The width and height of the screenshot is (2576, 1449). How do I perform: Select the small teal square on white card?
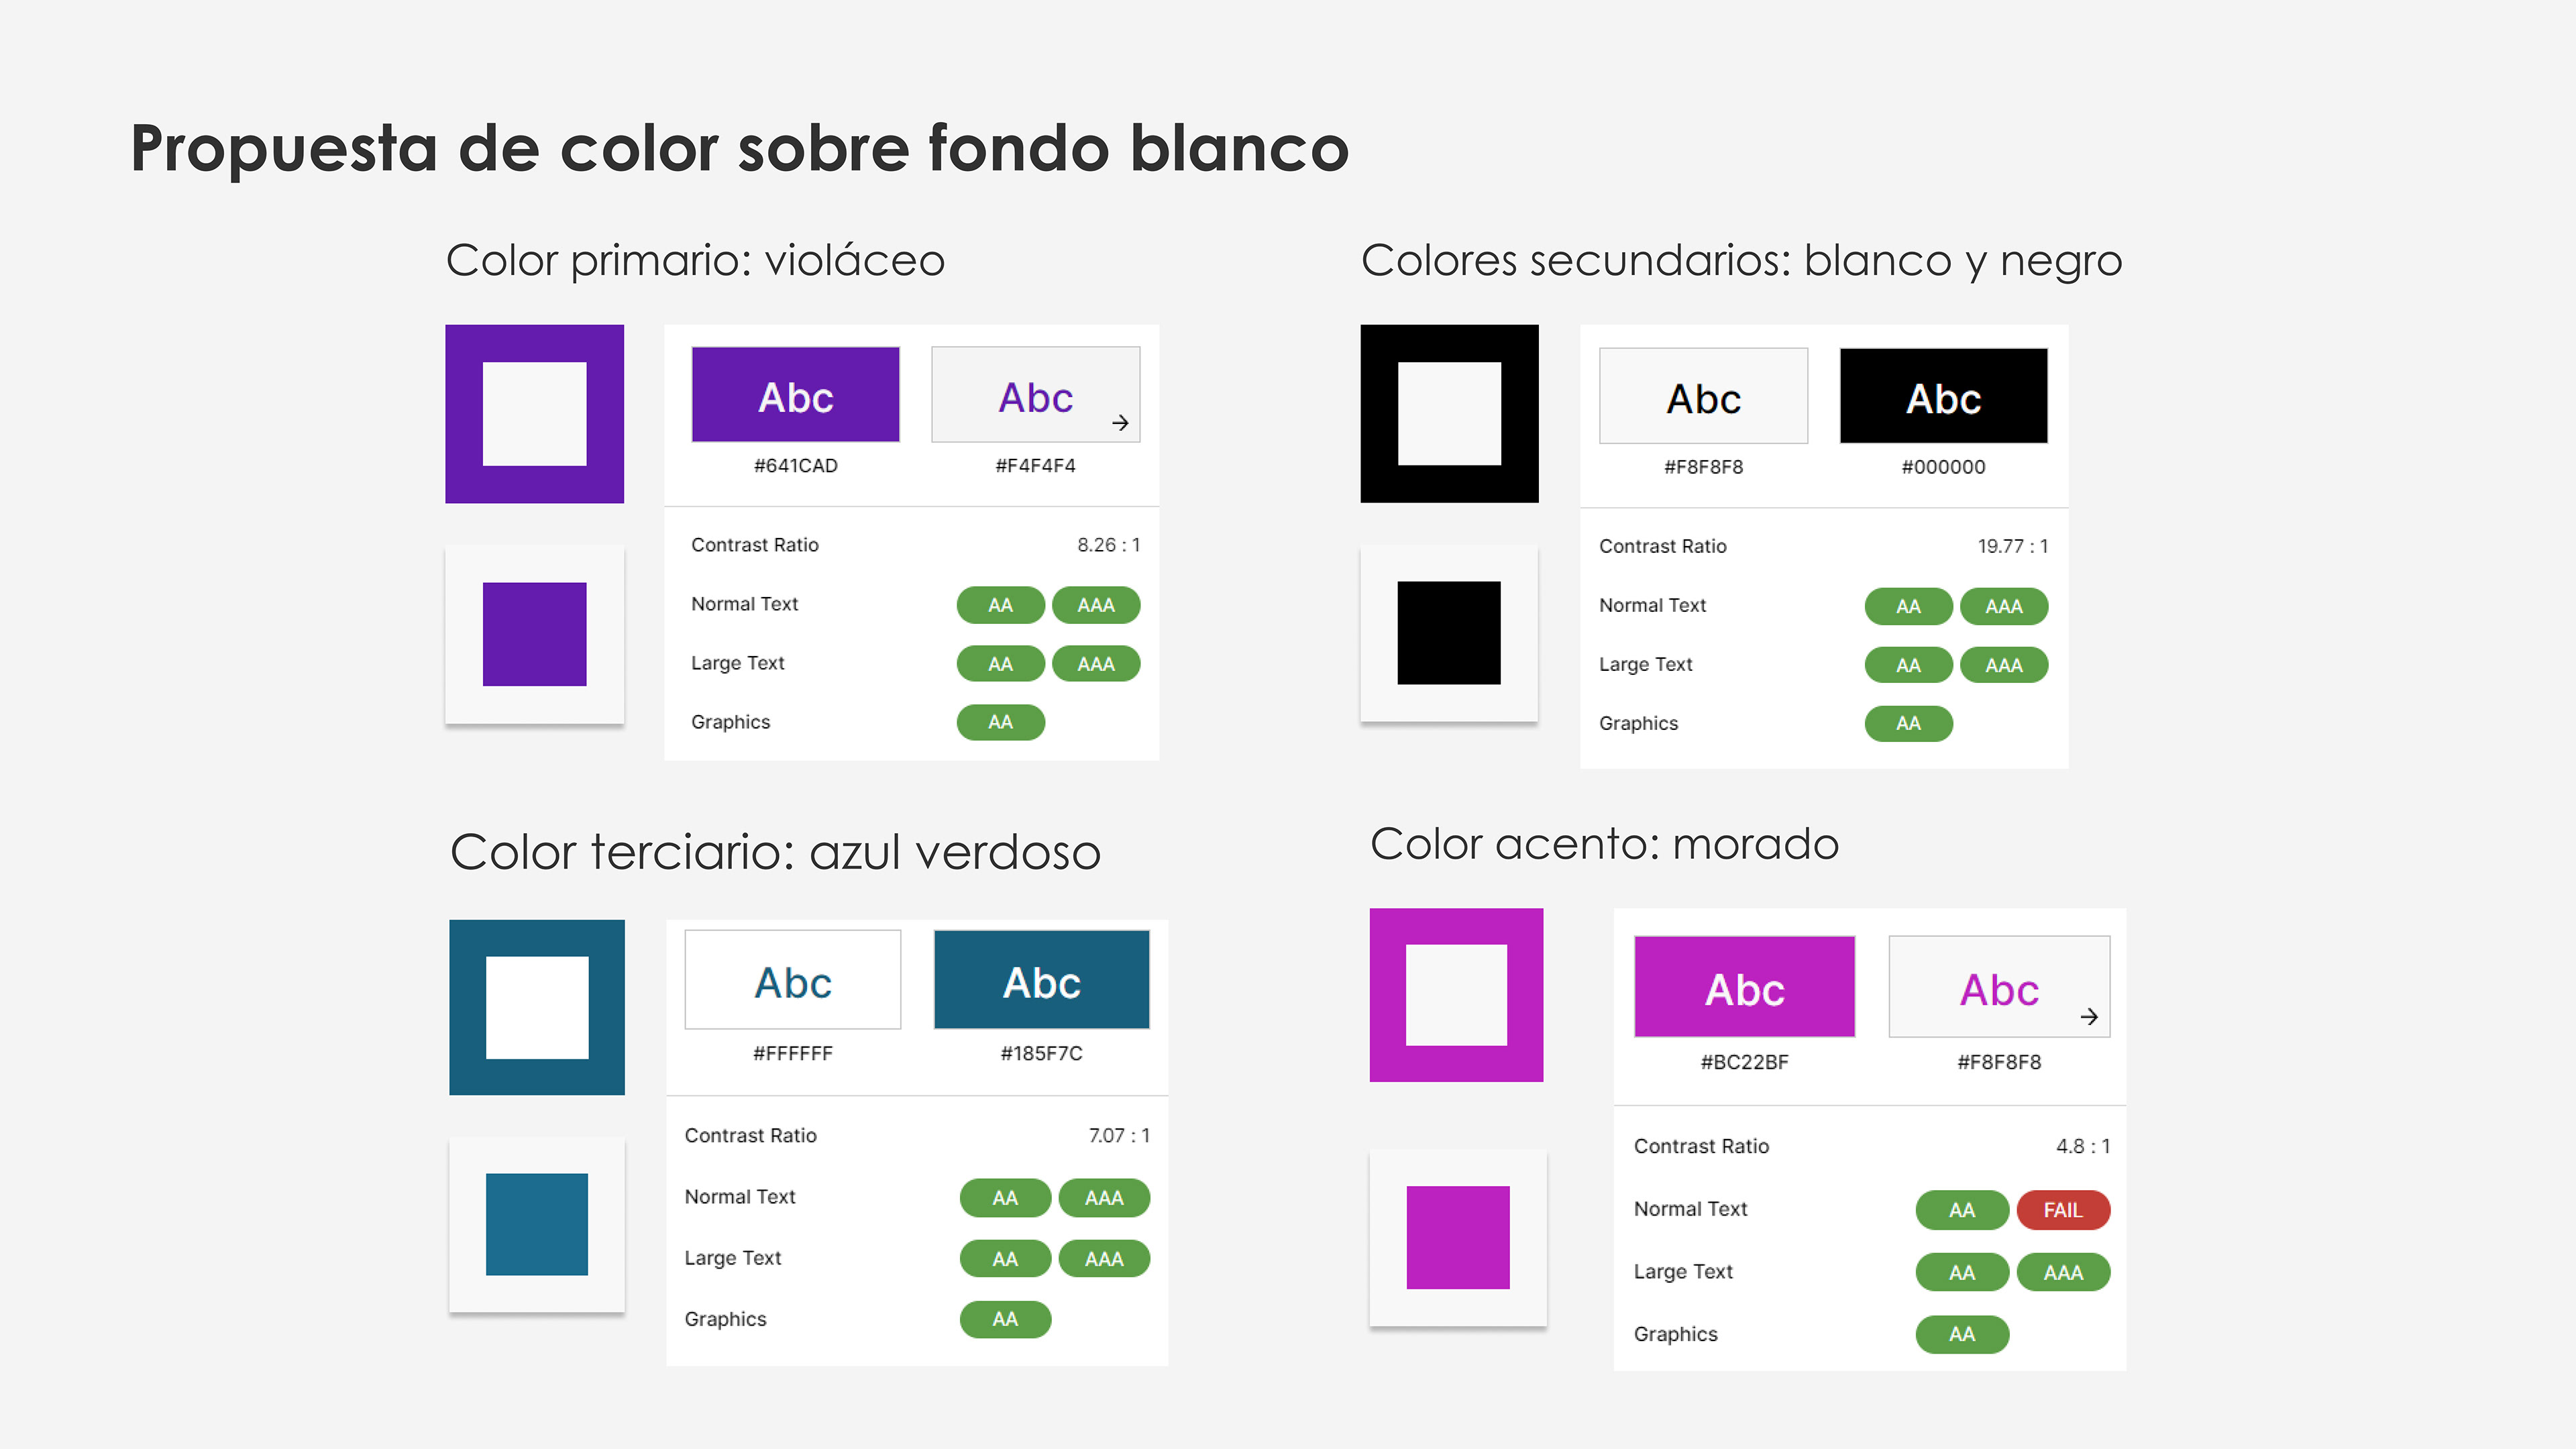(537, 1224)
